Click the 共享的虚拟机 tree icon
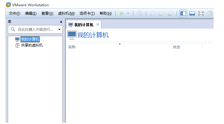Viewport: 224px width, 124px height. pos(17,45)
